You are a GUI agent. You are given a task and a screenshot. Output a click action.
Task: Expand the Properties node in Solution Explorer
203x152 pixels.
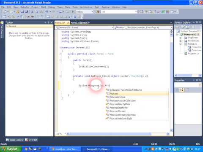(181, 38)
